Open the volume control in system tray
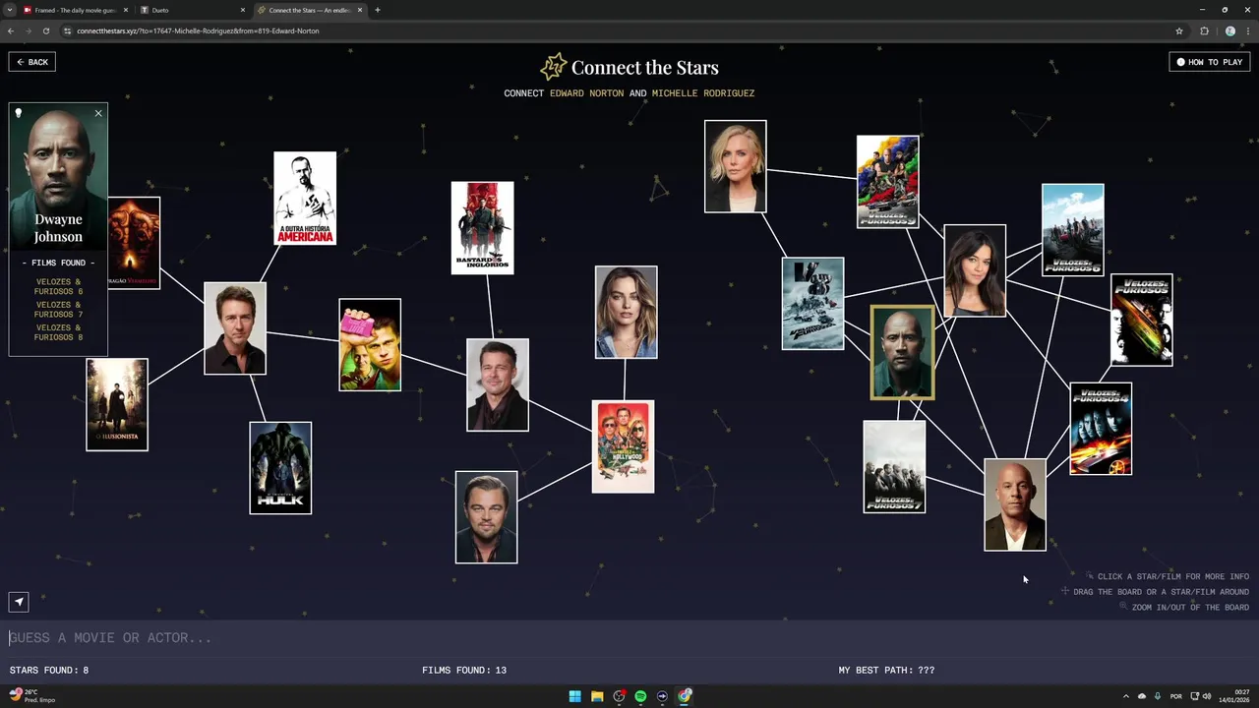This screenshot has width=1259, height=708. (1207, 696)
